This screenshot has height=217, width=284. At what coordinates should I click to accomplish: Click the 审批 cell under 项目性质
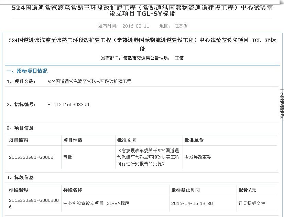click(x=68, y=157)
